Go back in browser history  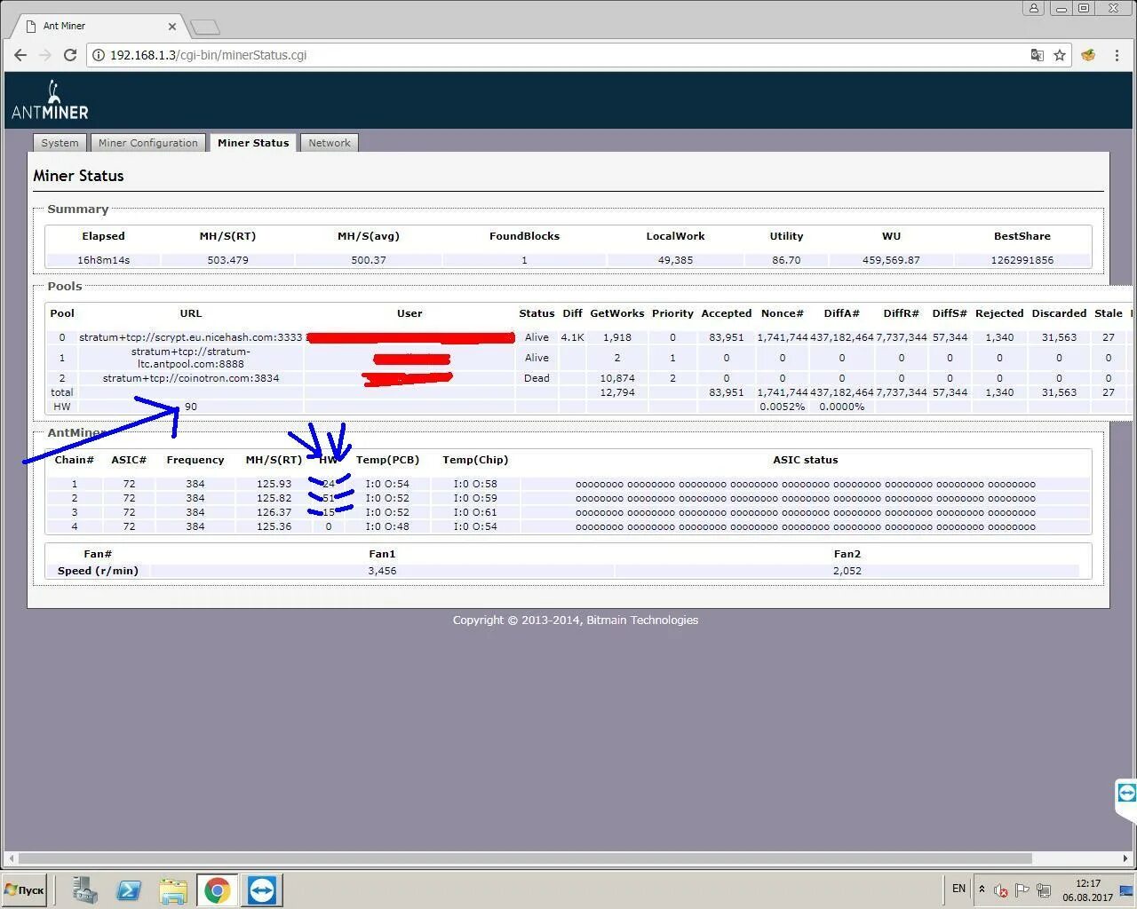(20, 55)
